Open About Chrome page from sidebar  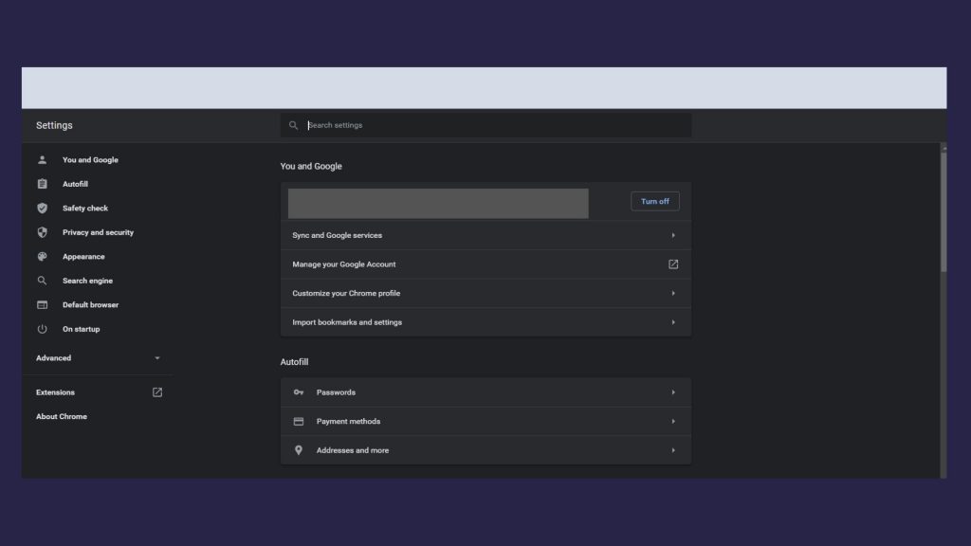click(62, 417)
